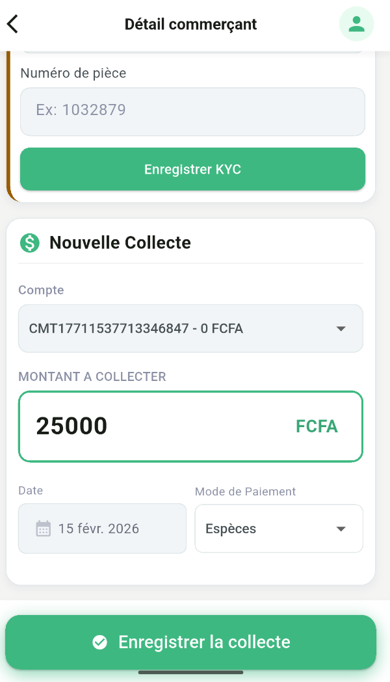Image resolution: width=390 pixels, height=682 pixels.
Task: Expand the Compte account dropdown
Action: click(x=190, y=328)
